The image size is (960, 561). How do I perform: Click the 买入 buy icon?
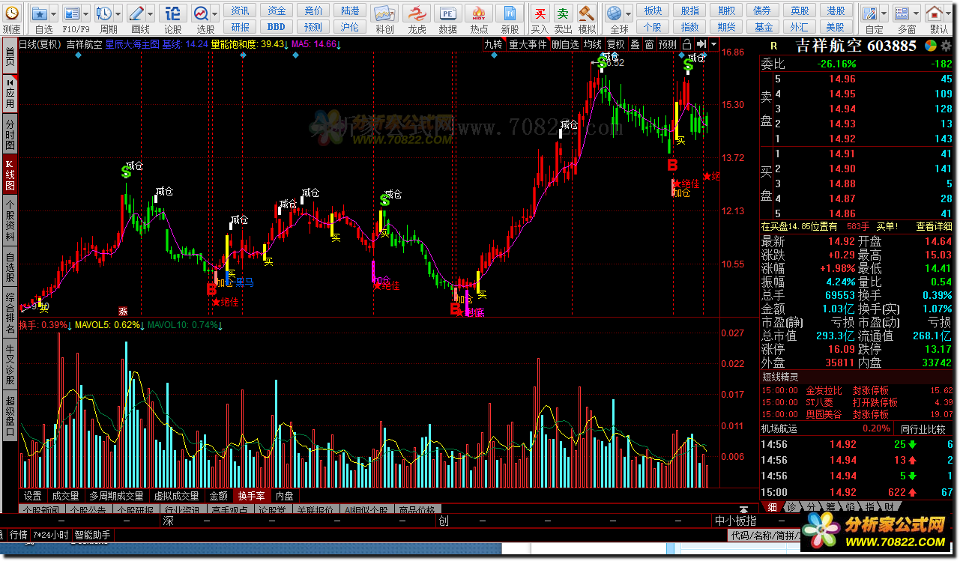pos(540,13)
